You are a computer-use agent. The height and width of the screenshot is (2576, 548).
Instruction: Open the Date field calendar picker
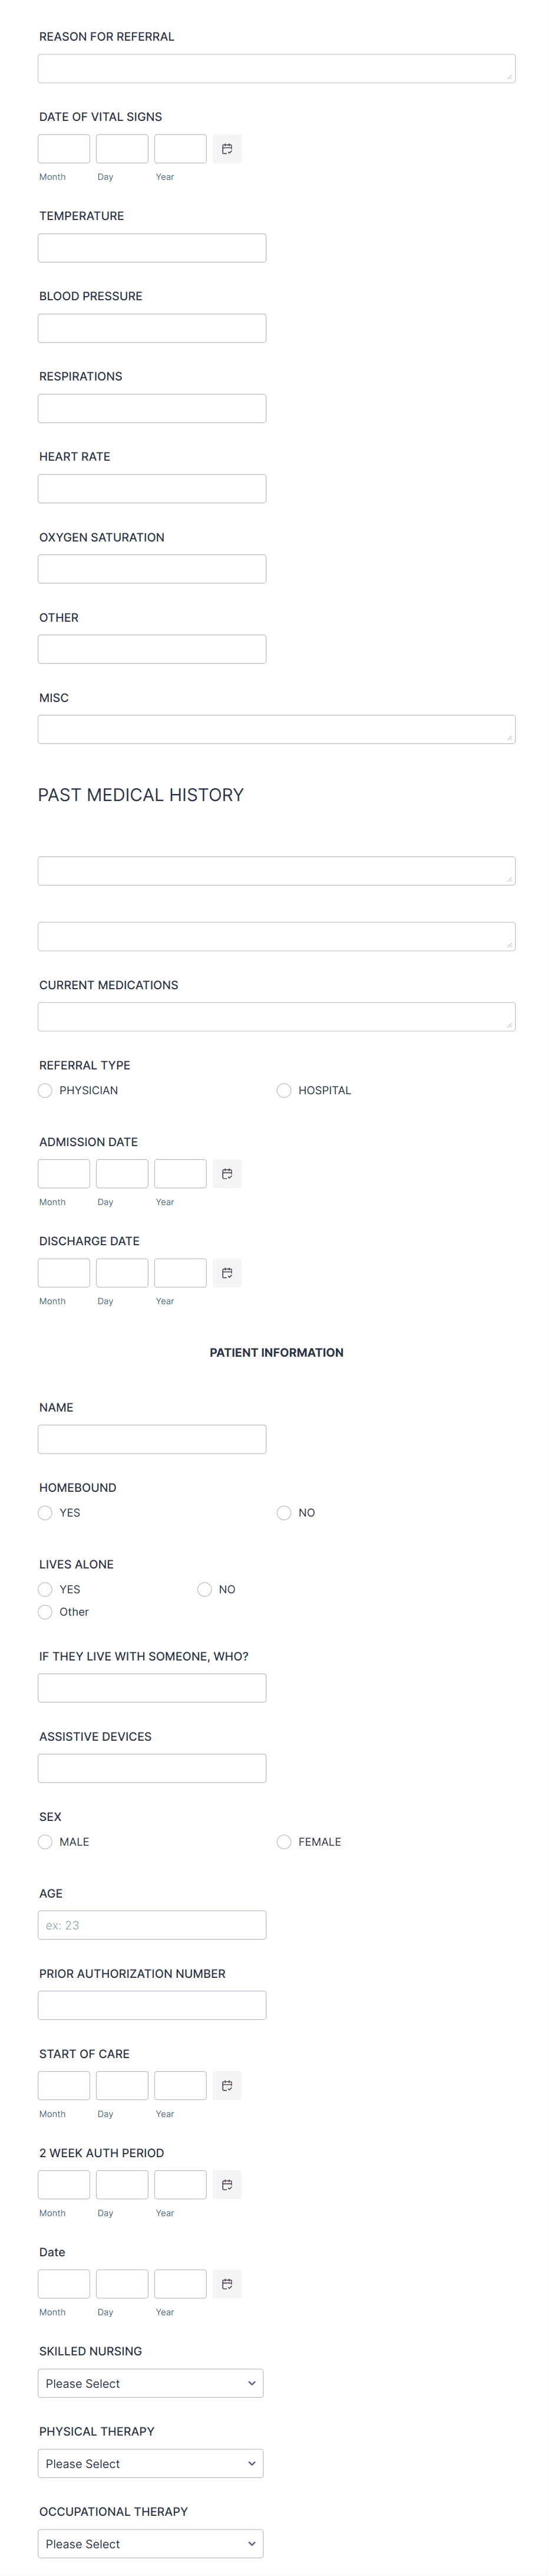[227, 2283]
